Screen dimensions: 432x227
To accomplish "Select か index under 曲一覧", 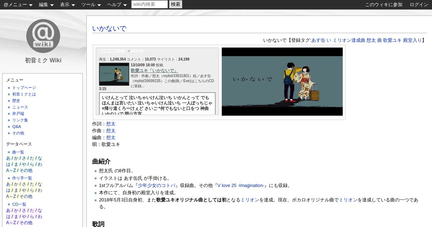I will pyautogui.click(x=16, y=158).
